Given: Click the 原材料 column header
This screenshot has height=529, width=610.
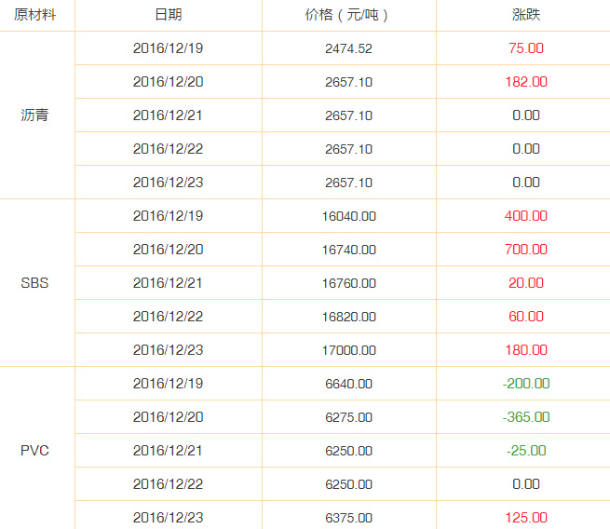Looking at the screenshot, I should (35, 15).
